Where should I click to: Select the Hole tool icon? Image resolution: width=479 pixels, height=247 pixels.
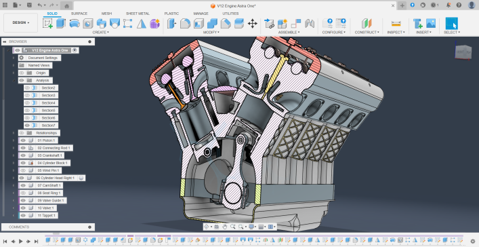click(x=88, y=23)
